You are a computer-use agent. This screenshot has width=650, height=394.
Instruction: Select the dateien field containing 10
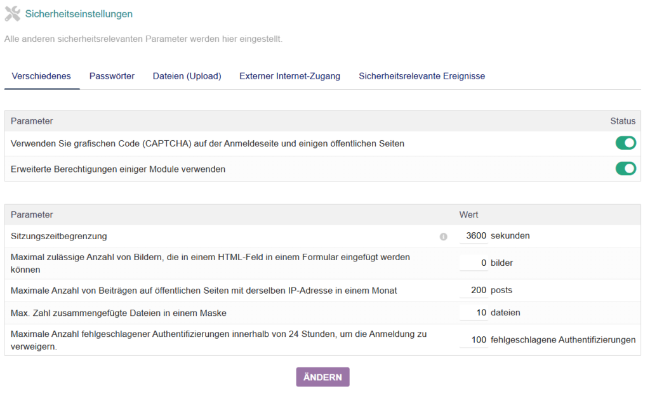tap(474, 313)
